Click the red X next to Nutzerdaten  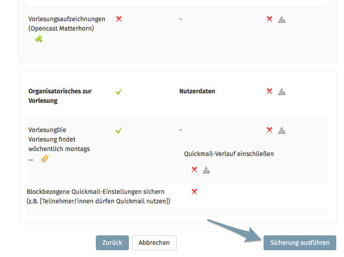(269, 91)
